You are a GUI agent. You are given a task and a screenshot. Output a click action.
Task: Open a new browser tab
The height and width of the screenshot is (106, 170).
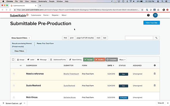40,6
